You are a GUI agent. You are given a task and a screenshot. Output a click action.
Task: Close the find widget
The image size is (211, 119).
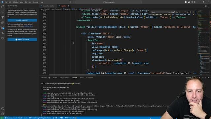coord(193,12)
